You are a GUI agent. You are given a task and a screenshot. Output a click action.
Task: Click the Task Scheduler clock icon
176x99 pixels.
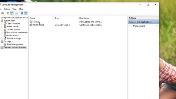5,24
